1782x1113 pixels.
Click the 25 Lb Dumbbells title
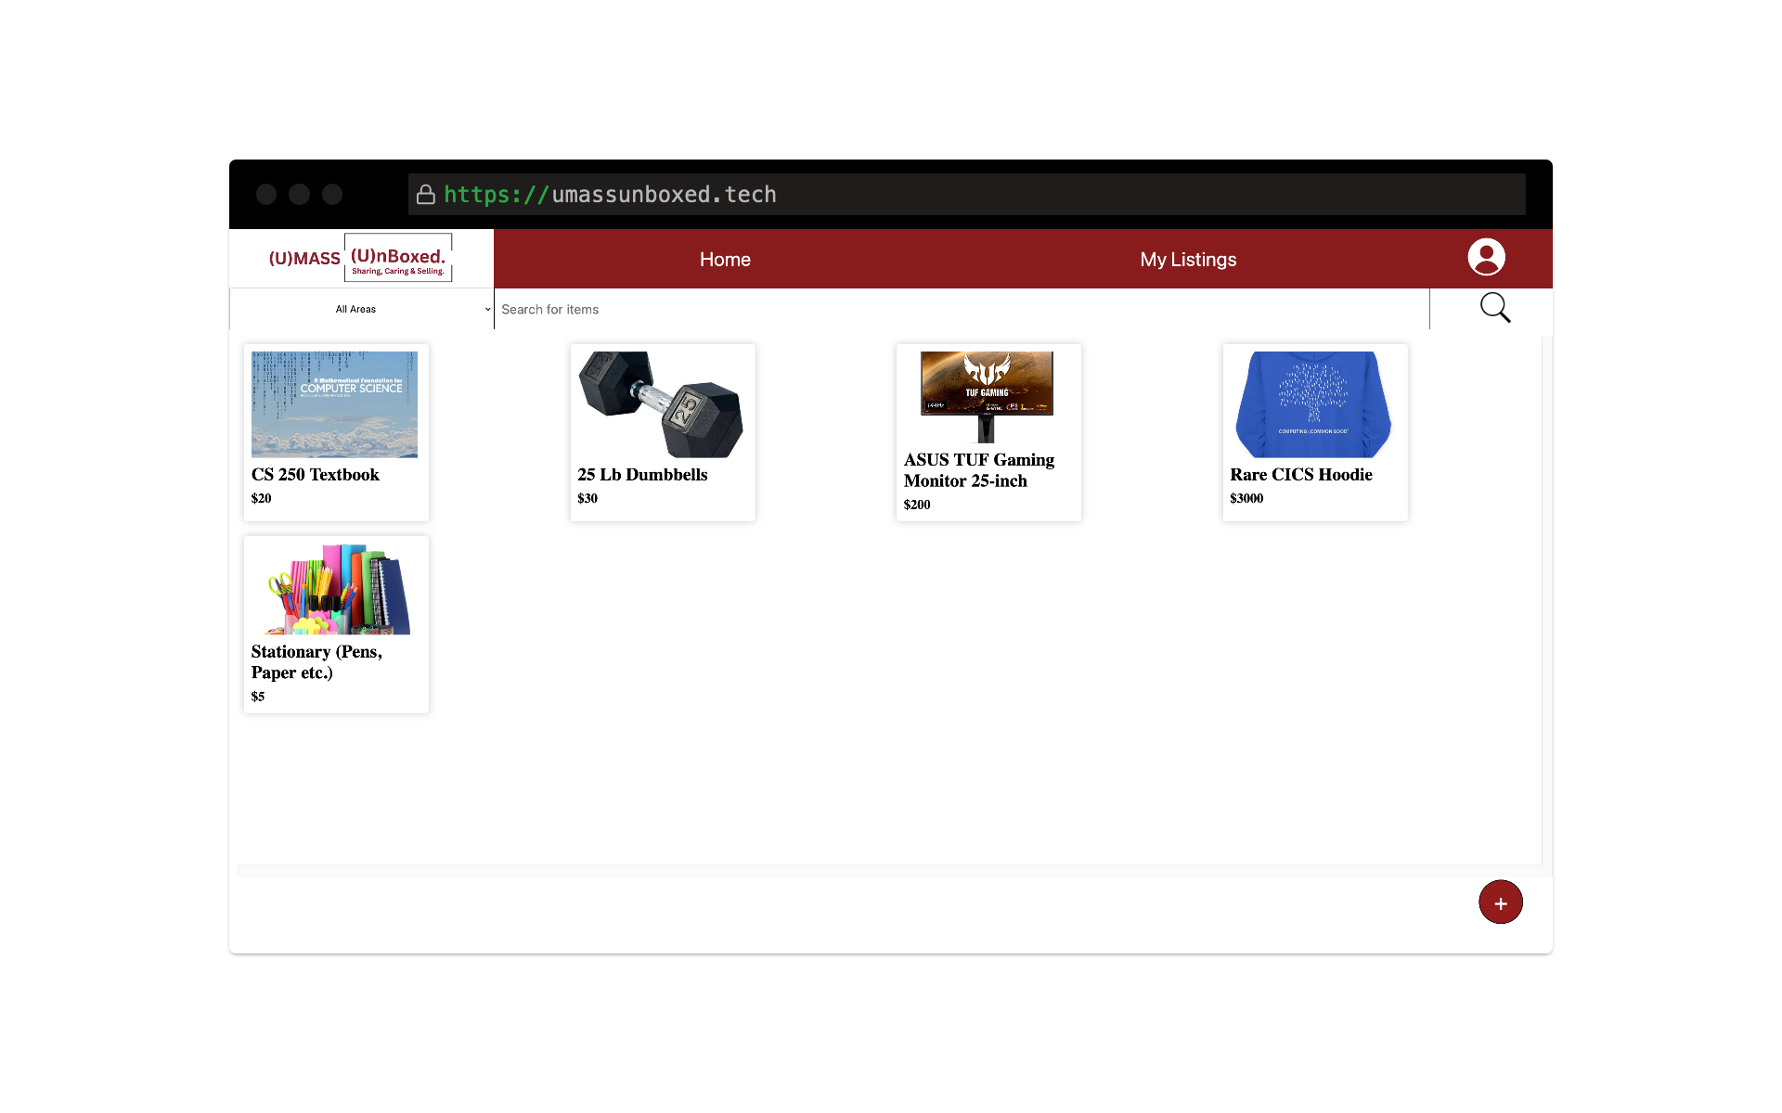(642, 475)
